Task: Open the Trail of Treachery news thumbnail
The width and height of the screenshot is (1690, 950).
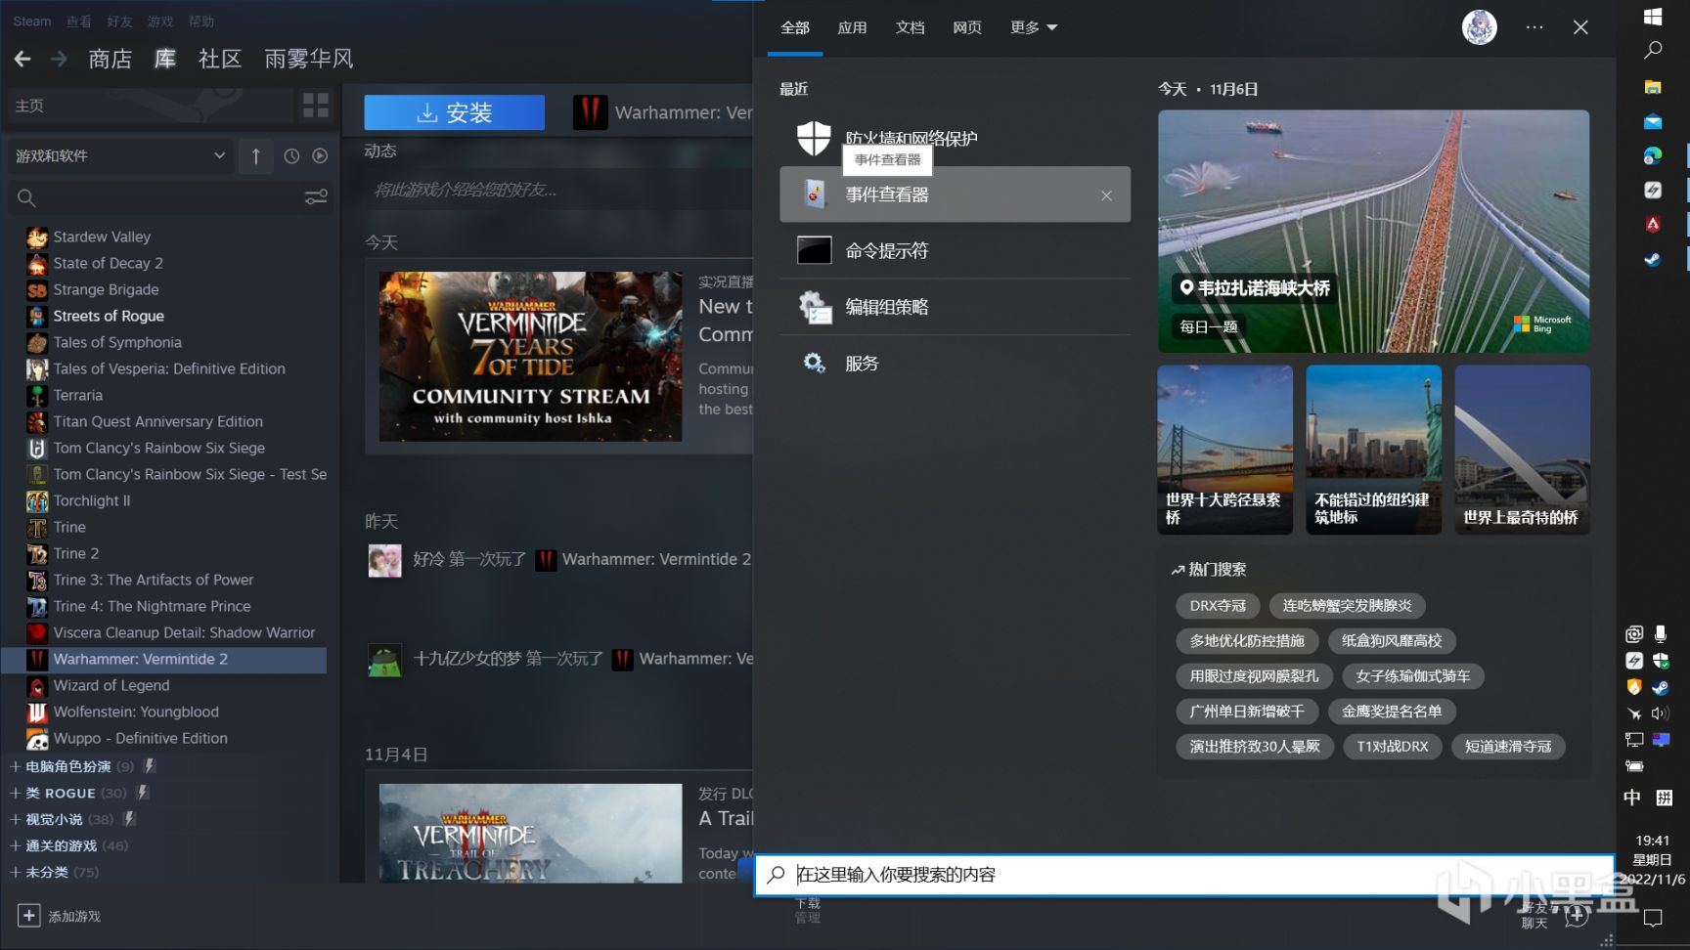Action: [530, 833]
